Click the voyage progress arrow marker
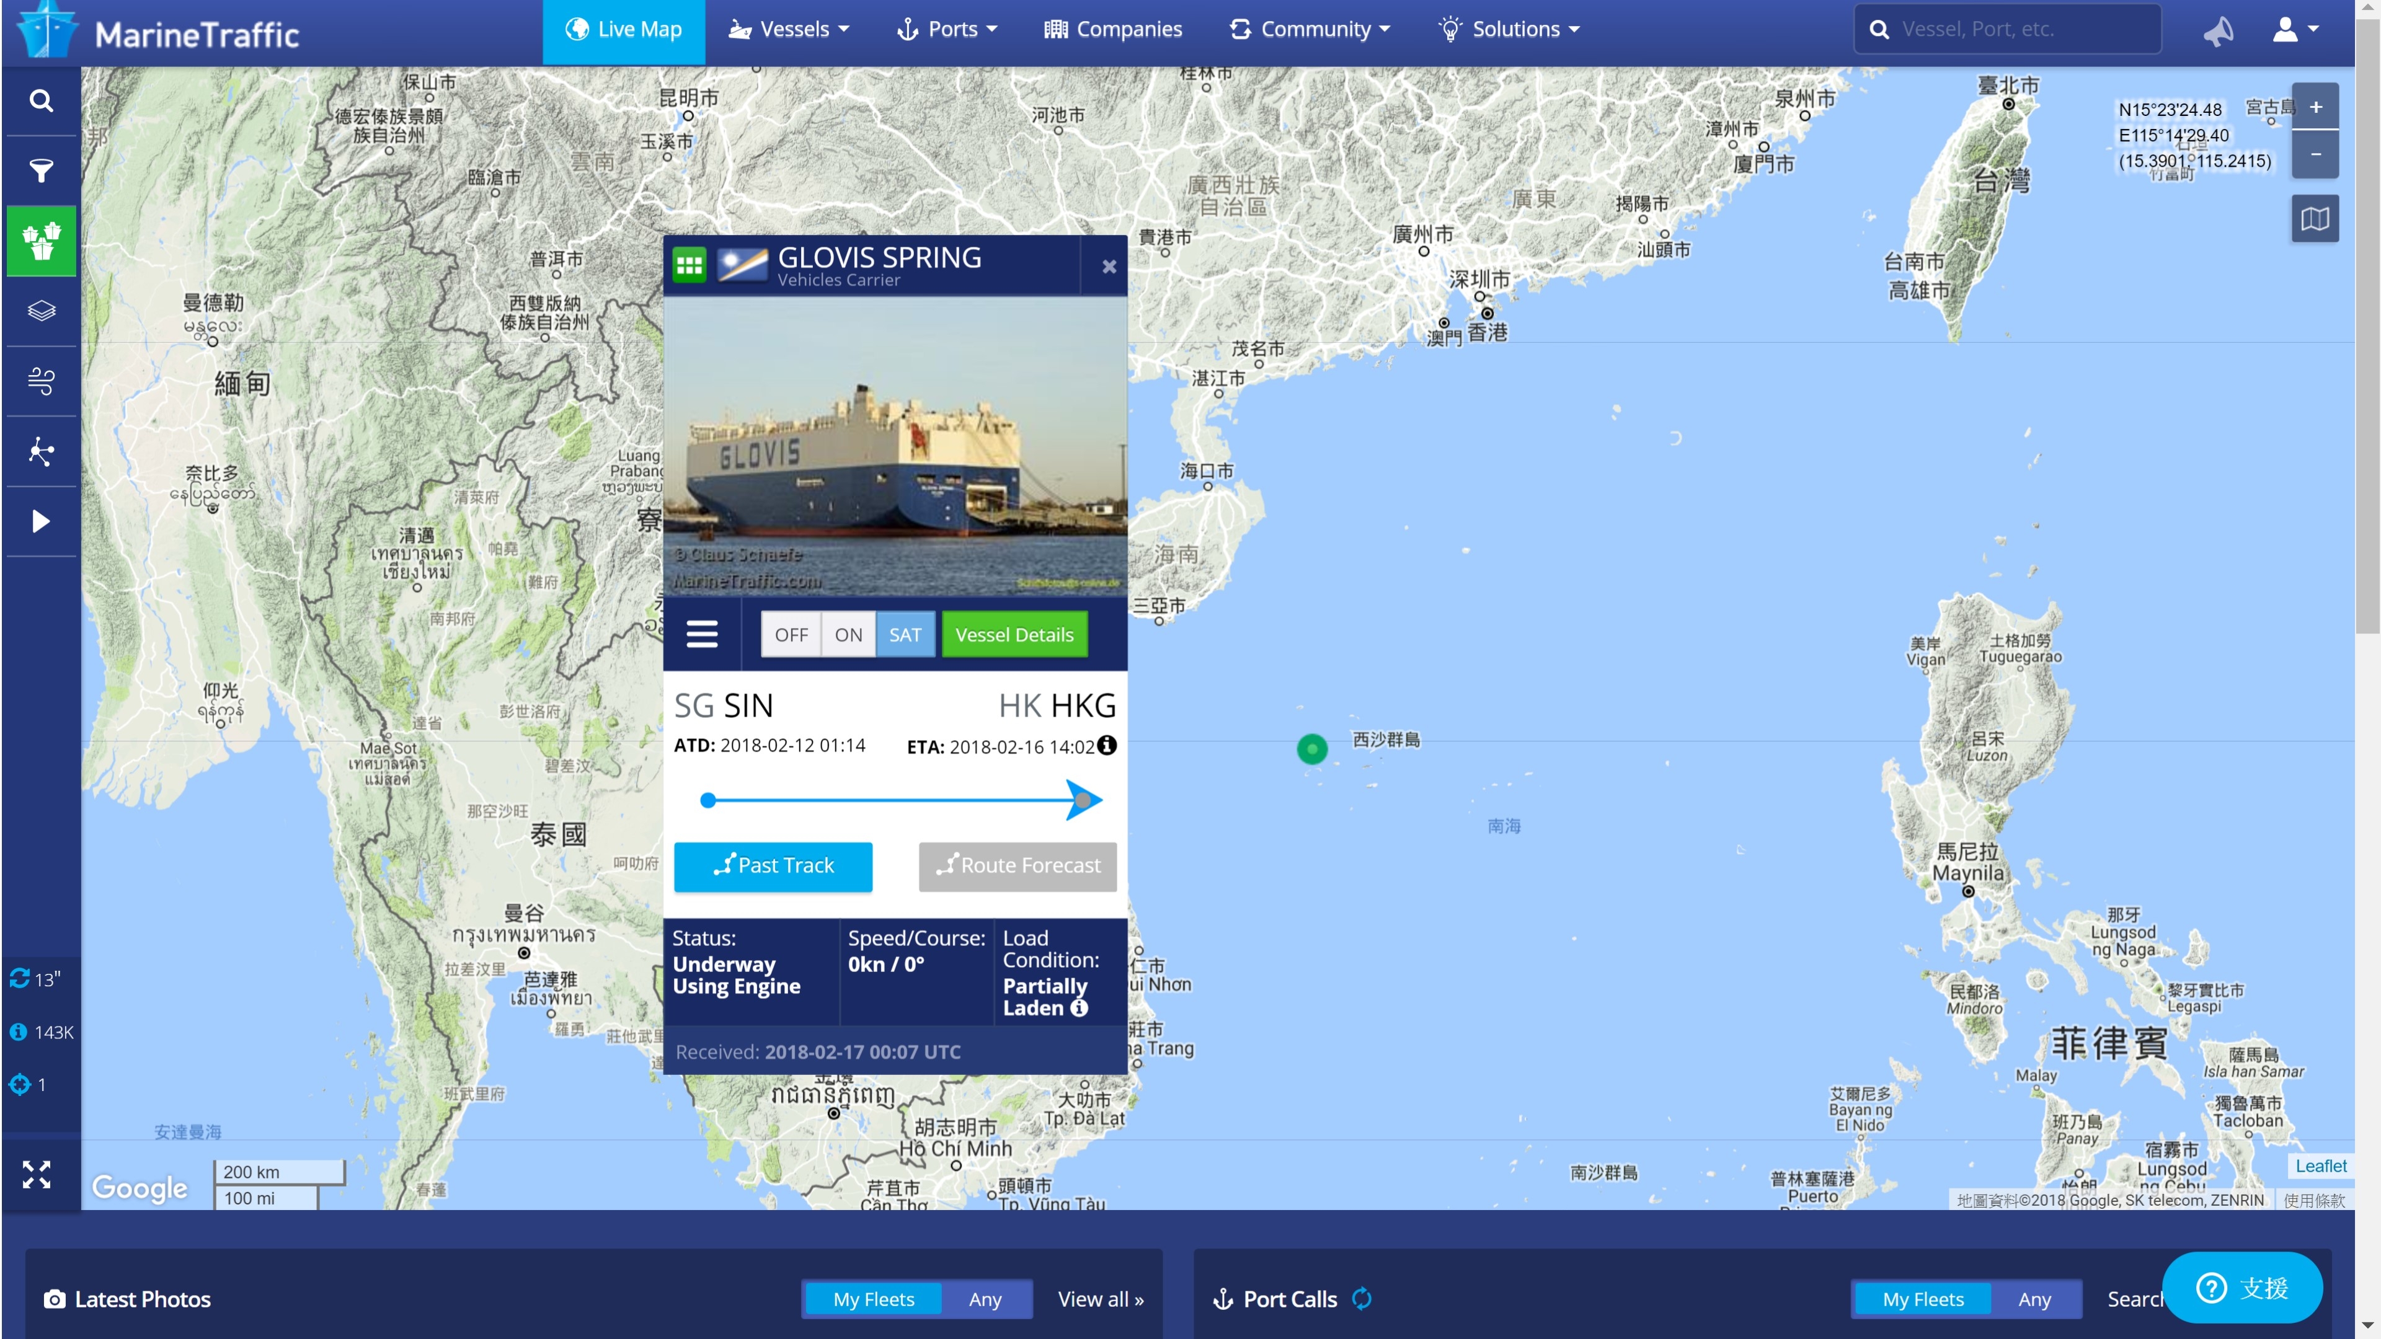The height and width of the screenshot is (1339, 2381). pyautogui.click(x=1083, y=799)
